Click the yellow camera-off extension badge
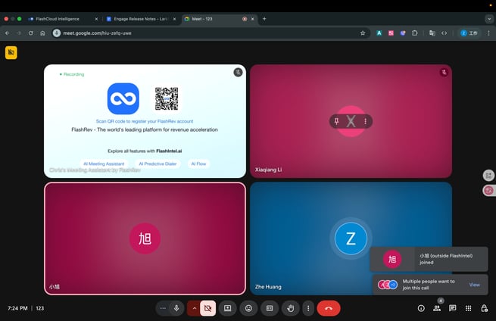The width and height of the screenshot is (496, 321). pos(11,52)
